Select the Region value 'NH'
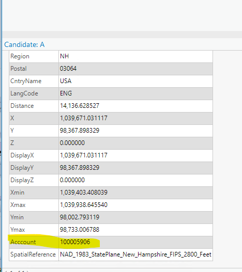242x272 pixels. pyautogui.click(x=64, y=56)
